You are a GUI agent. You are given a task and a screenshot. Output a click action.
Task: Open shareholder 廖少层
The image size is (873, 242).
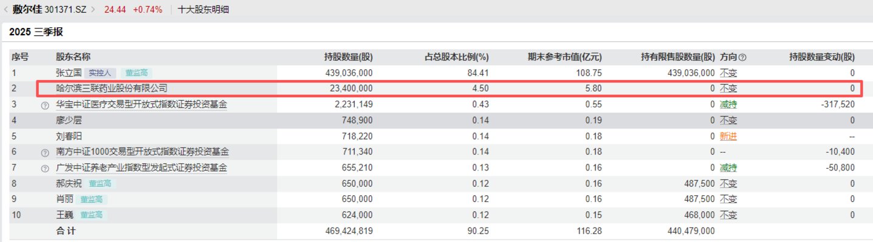coord(69,120)
